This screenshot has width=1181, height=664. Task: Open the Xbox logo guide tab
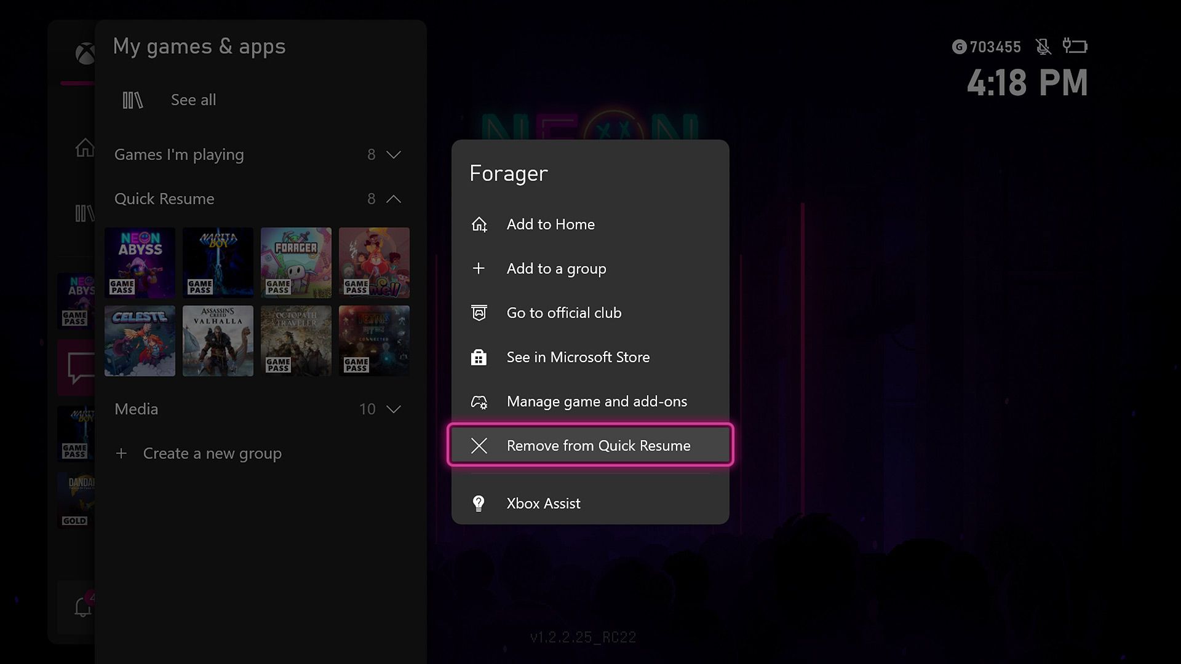click(85, 53)
